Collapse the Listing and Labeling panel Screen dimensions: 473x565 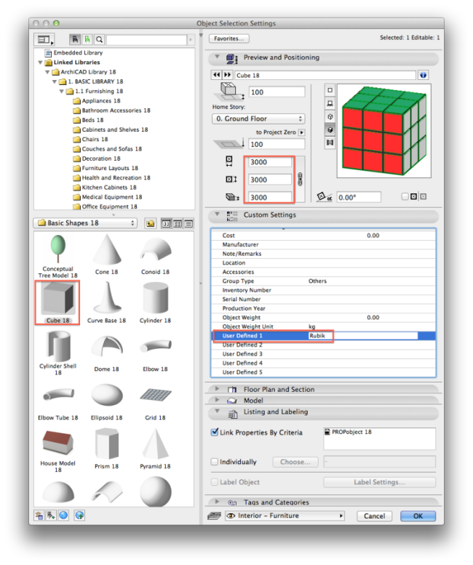tap(217, 411)
